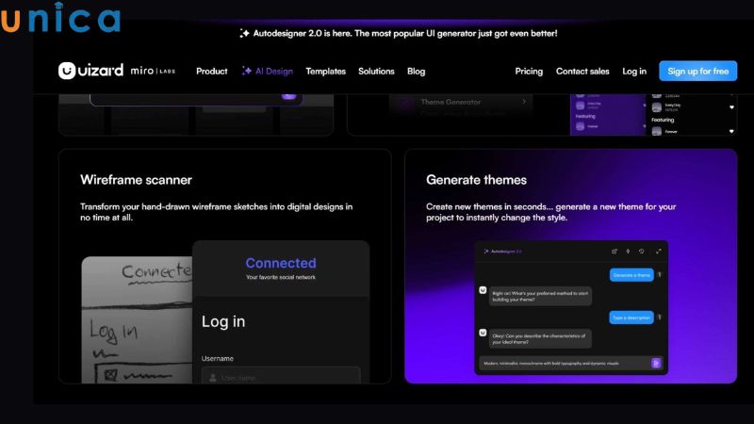The image size is (754, 424).
Task: Go to the Blog page
Action: coord(416,72)
